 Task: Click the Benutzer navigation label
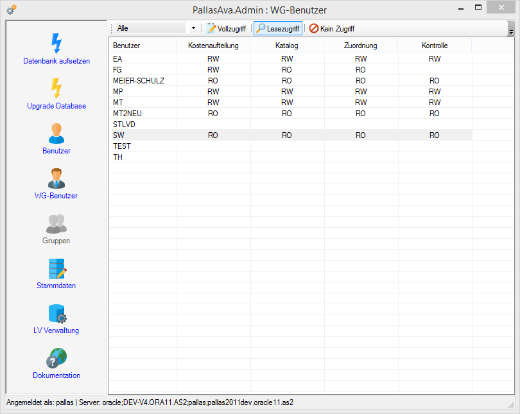click(56, 151)
